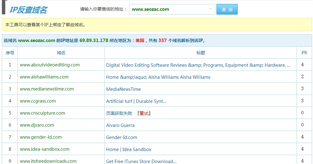313x164 pixels.
Task: Click the Alvaro Guerra title link
Action: click(120, 125)
